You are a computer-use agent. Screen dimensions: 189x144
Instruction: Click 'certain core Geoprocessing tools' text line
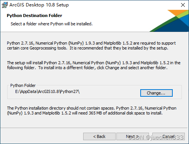37,48
